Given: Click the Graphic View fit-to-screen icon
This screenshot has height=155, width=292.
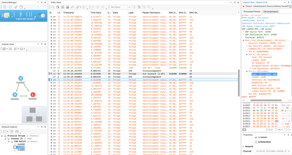Looking at the screenshot, I should click(10, 49).
